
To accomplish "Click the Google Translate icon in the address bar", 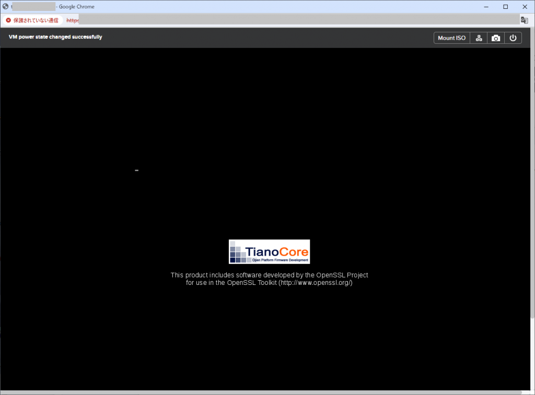I will tap(524, 20).
